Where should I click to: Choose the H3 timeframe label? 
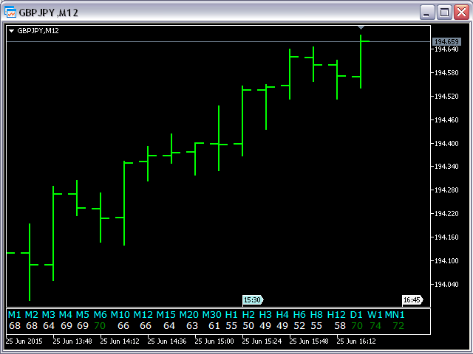pyautogui.click(x=265, y=315)
